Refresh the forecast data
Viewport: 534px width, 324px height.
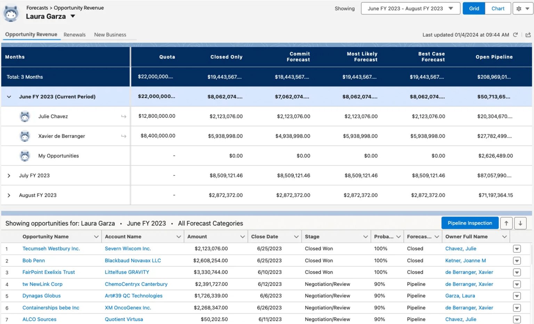point(516,35)
